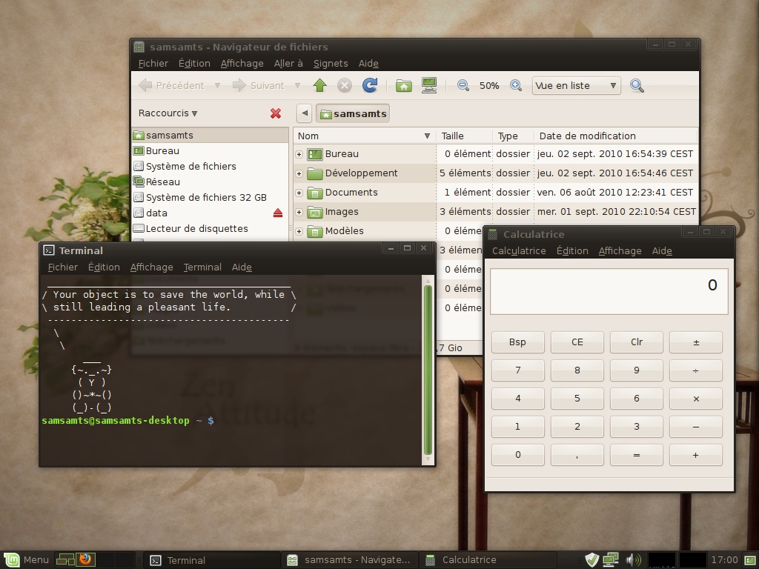Screen dimensions: 759x569
Task: Click the green Up arrow in file browser
Action: 319,85
